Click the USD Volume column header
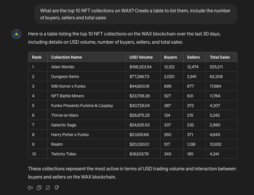 (141, 57)
